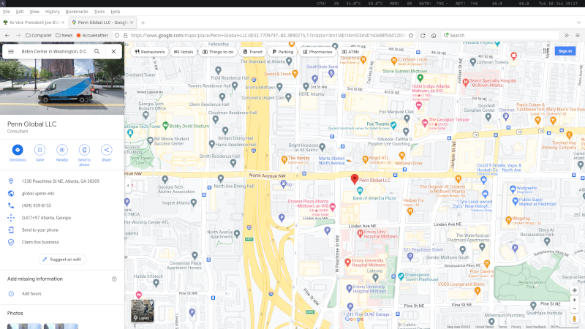Select the Transit chip
Image resolution: width=585 pixels, height=329 pixels.
[253, 52]
